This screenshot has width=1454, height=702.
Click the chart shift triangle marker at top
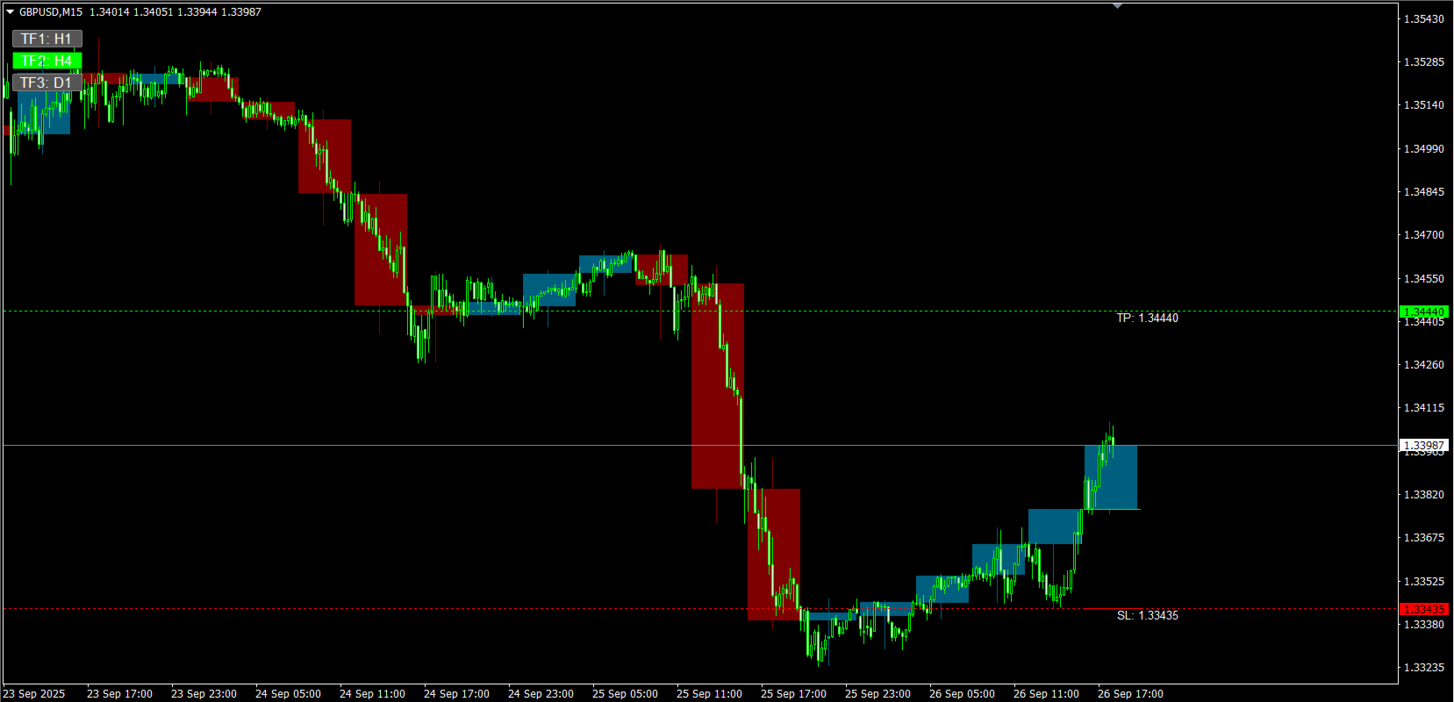pos(1117,6)
